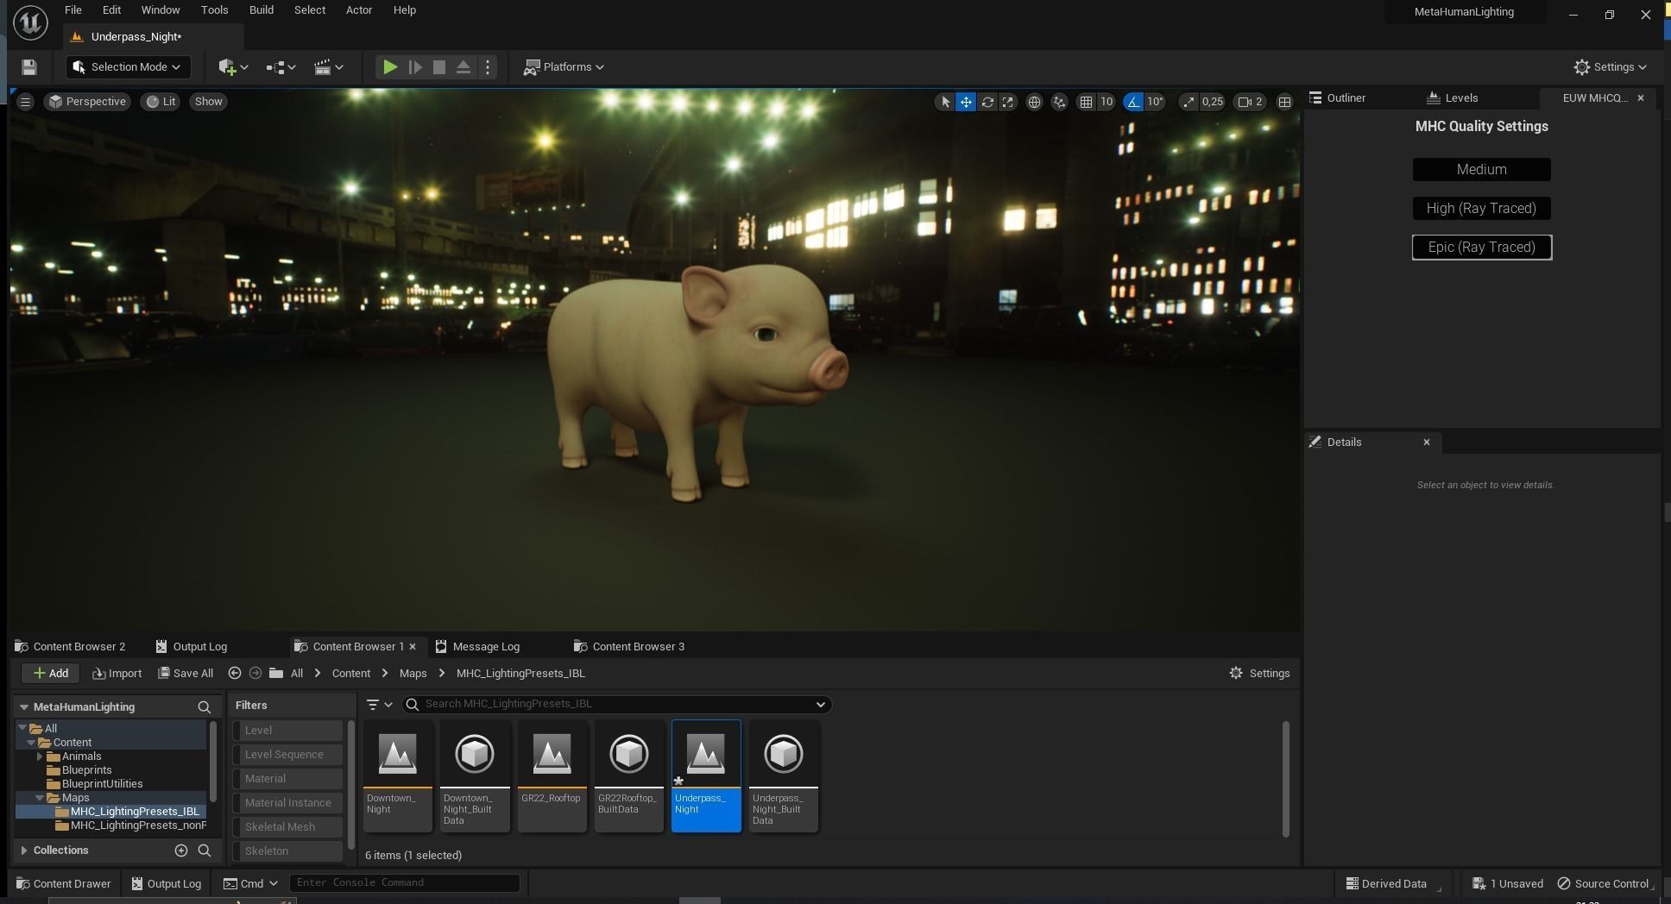Toggle grid snapping icon
The width and height of the screenshot is (1671, 904).
pyautogui.click(x=1086, y=102)
